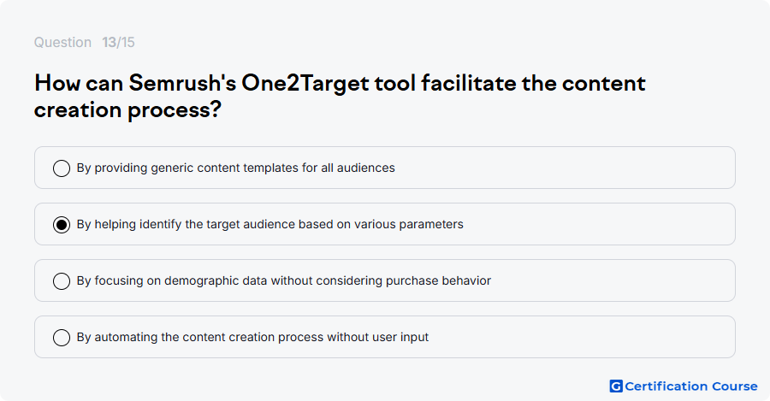Image resolution: width=770 pixels, height=401 pixels.
Task: Click 'facilitate the content' in the heading
Action: click(x=533, y=83)
